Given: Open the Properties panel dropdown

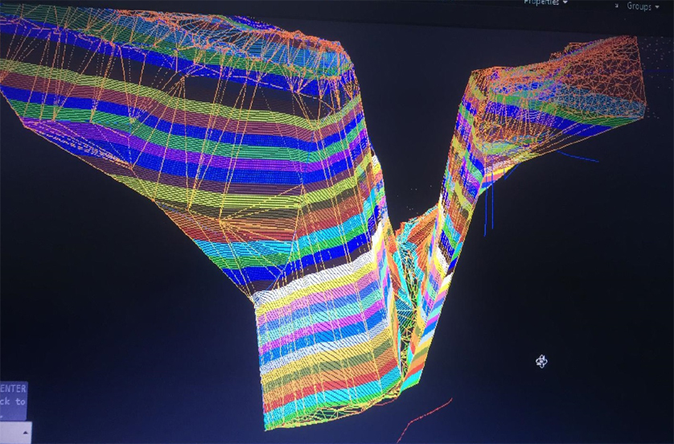Looking at the screenshot, I should [546, 3].
